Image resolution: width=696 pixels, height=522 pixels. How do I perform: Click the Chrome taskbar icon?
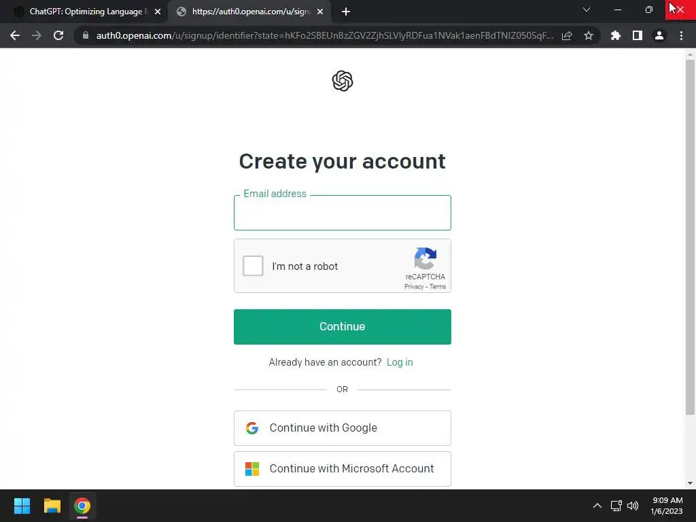coord(82,506)
